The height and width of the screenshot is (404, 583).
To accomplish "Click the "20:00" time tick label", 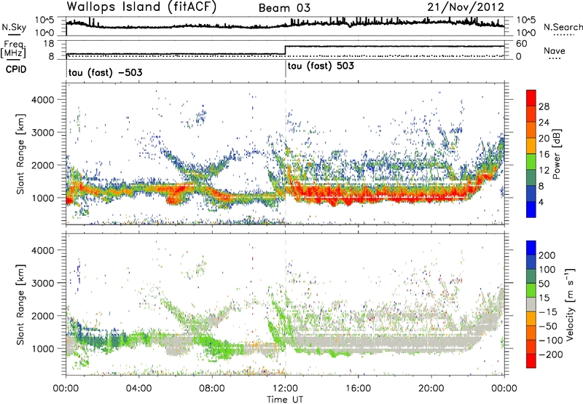I will pyautogui.click(x=431, y=389).
